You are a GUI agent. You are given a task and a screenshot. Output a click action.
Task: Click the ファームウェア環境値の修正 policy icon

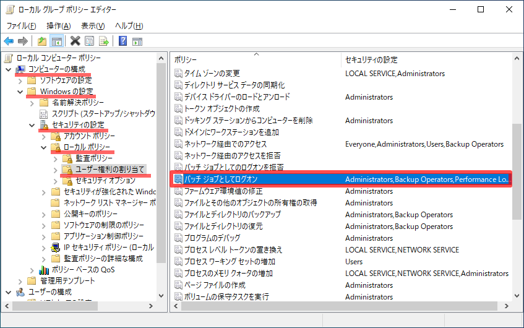[178, 191]
